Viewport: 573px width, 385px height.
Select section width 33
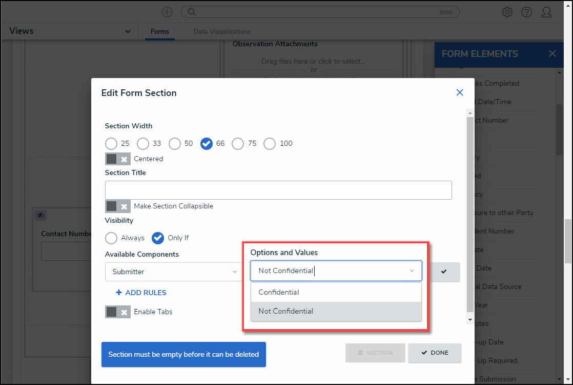point(143,143)
